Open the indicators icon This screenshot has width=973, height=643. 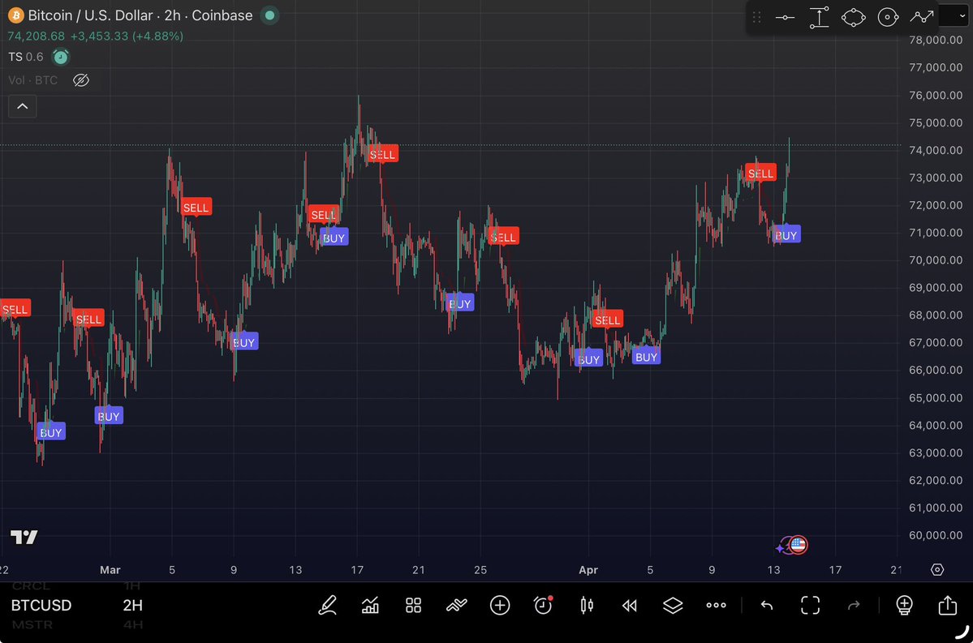[457, 605]
